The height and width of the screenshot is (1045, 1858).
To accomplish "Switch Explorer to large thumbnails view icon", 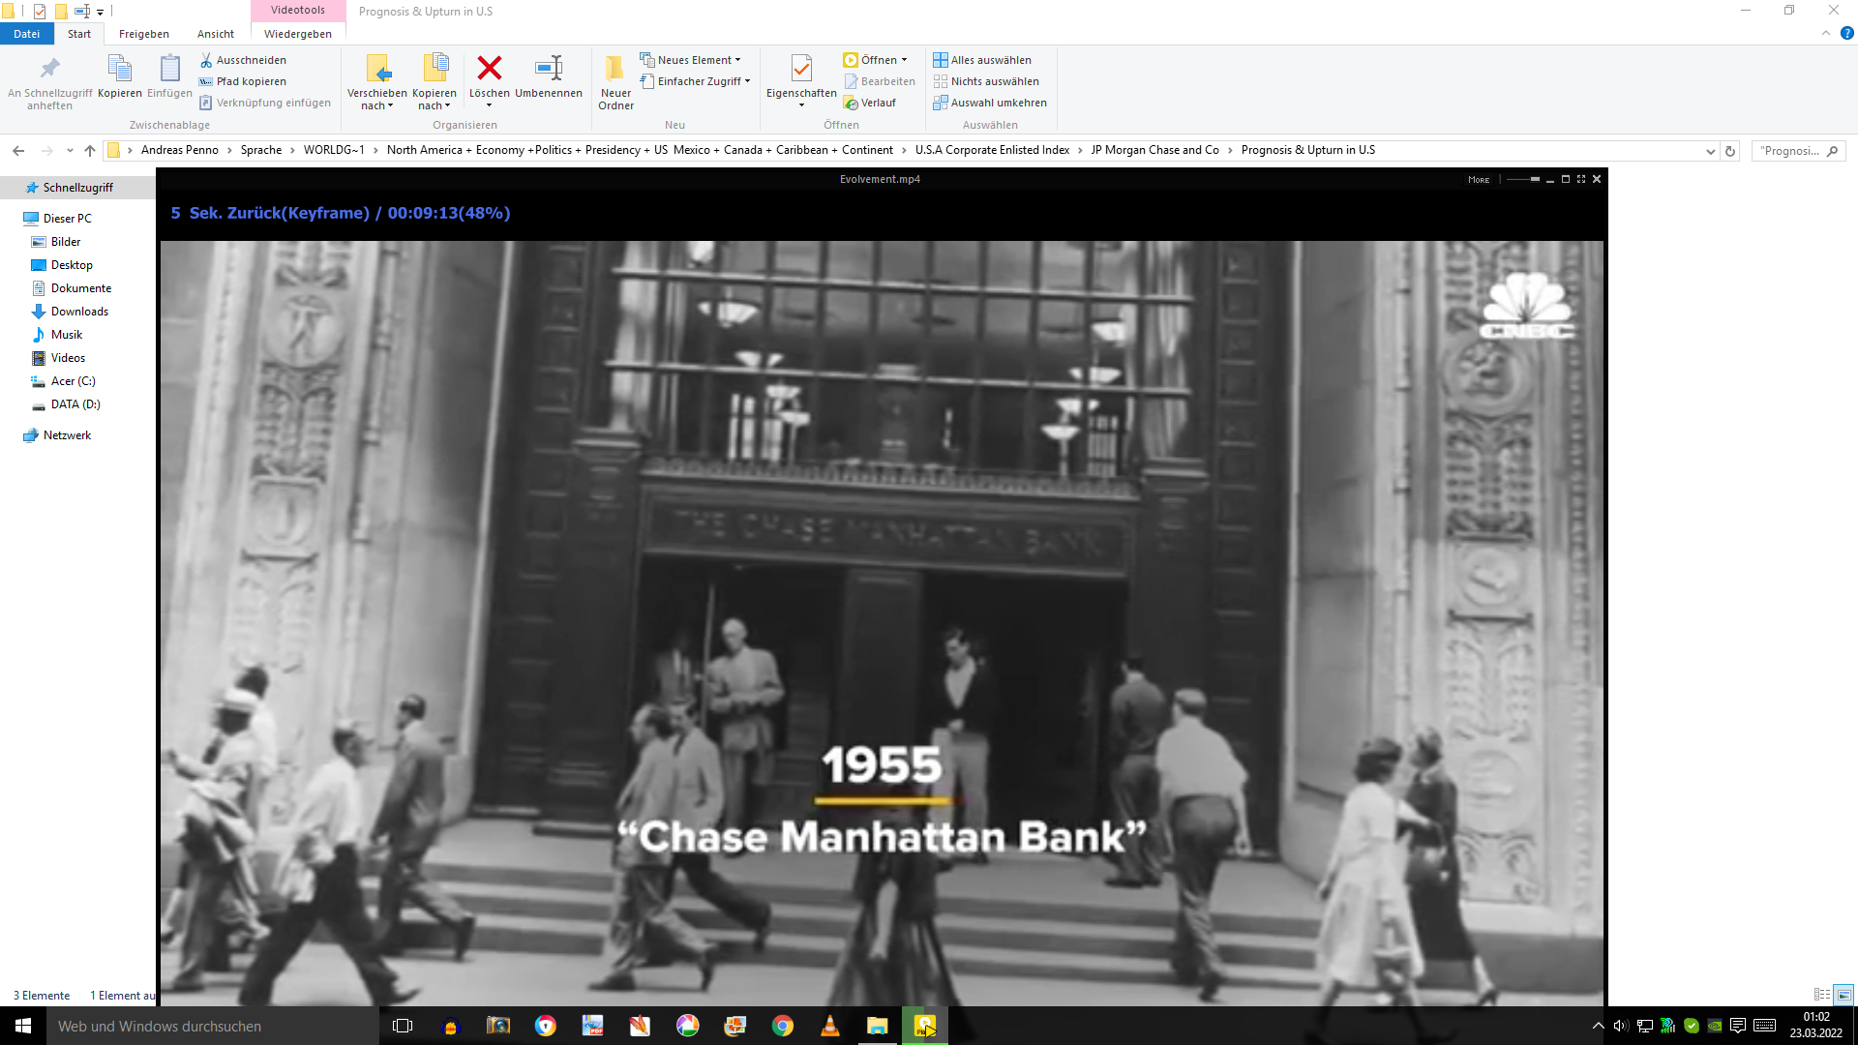I will (x=1843, y=995).
